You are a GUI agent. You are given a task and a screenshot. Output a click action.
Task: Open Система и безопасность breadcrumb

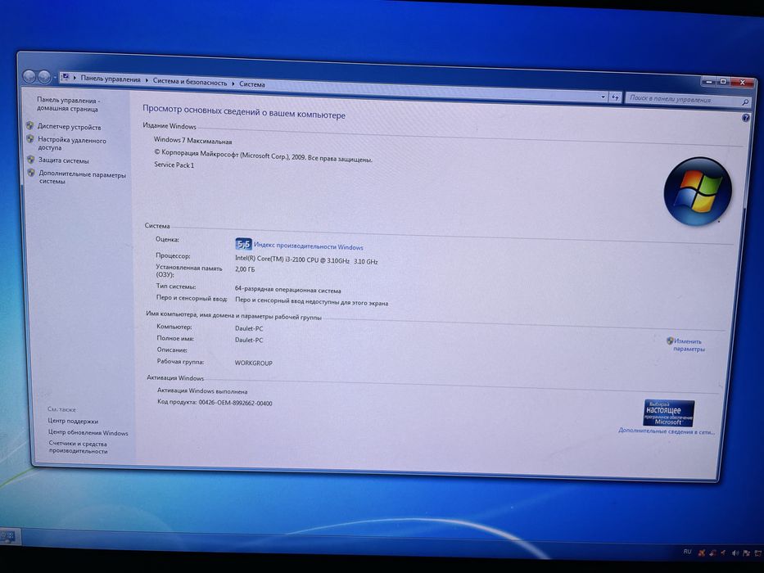[x=190, y=82]
